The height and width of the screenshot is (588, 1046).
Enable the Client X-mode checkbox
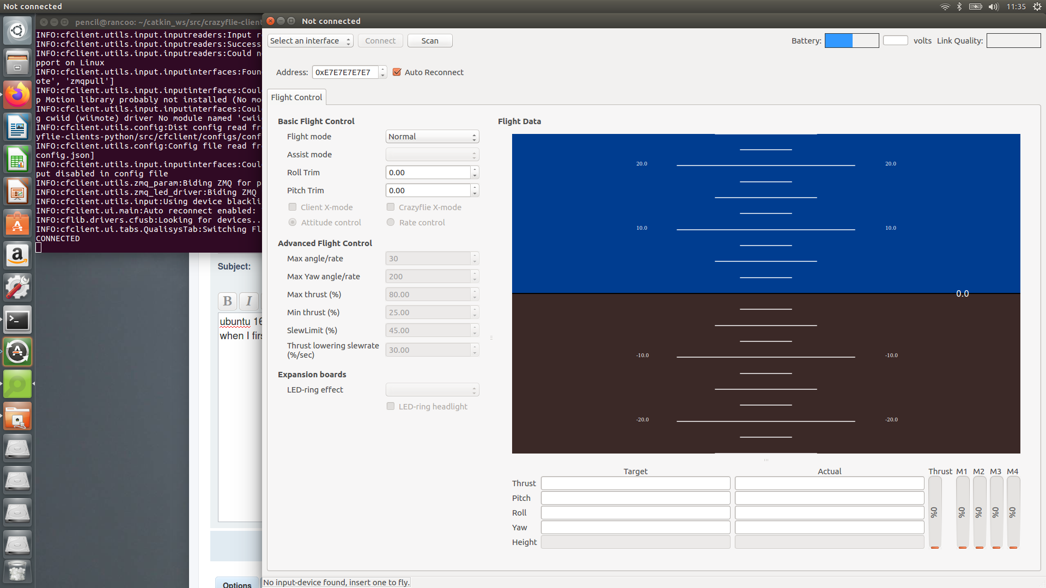coord(293,207)
